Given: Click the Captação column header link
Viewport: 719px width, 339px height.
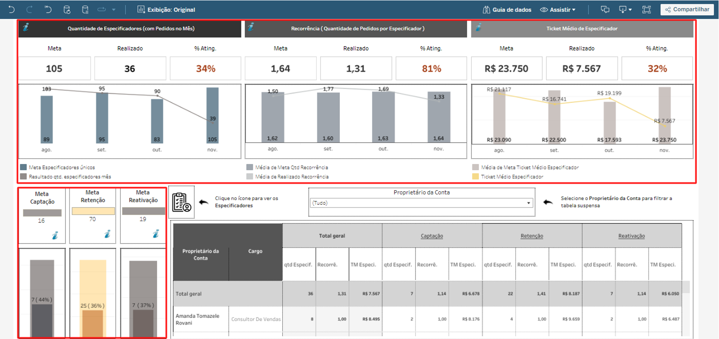Looking at the screenshot, I should click(x=431, y=236).
